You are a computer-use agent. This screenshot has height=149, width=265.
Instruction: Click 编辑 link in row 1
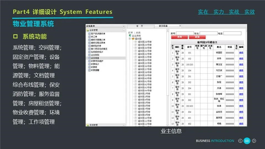point(241,53)
